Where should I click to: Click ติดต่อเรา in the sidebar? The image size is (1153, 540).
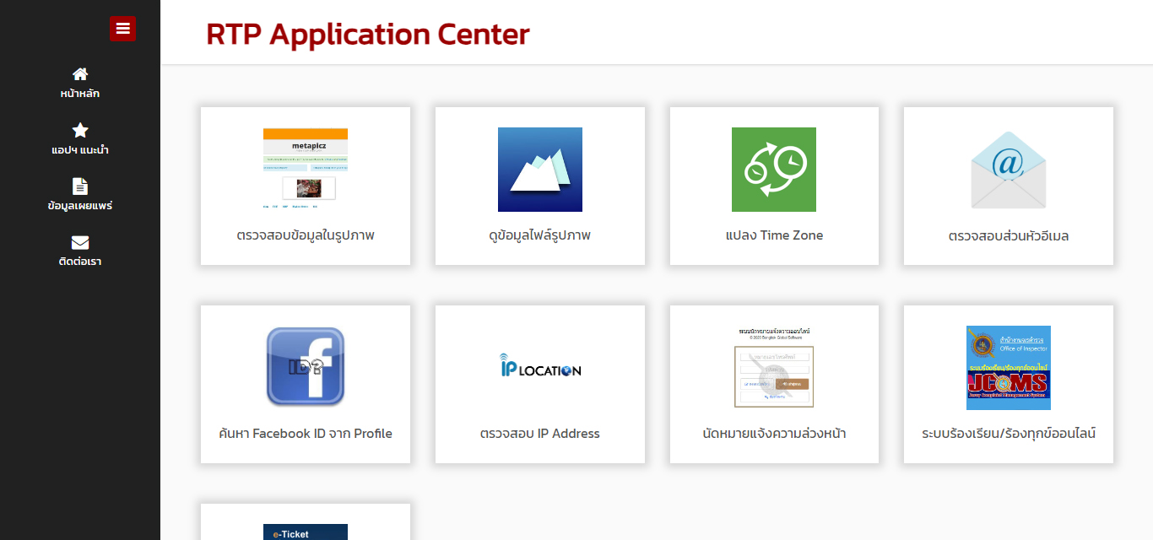[80, 262]
